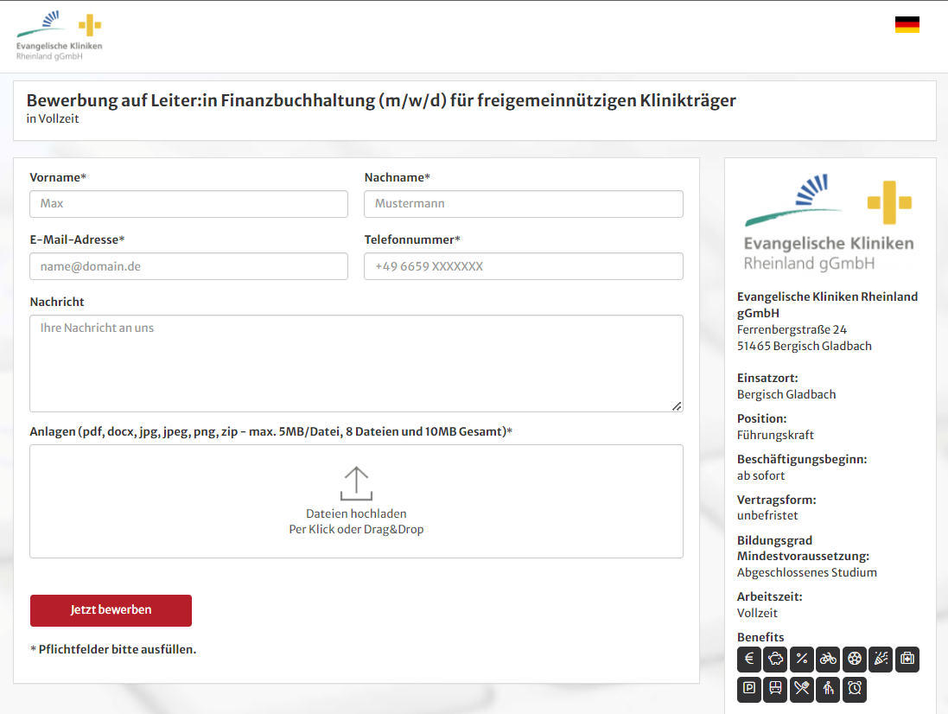Open the German flag language selector

click(907, 25)
